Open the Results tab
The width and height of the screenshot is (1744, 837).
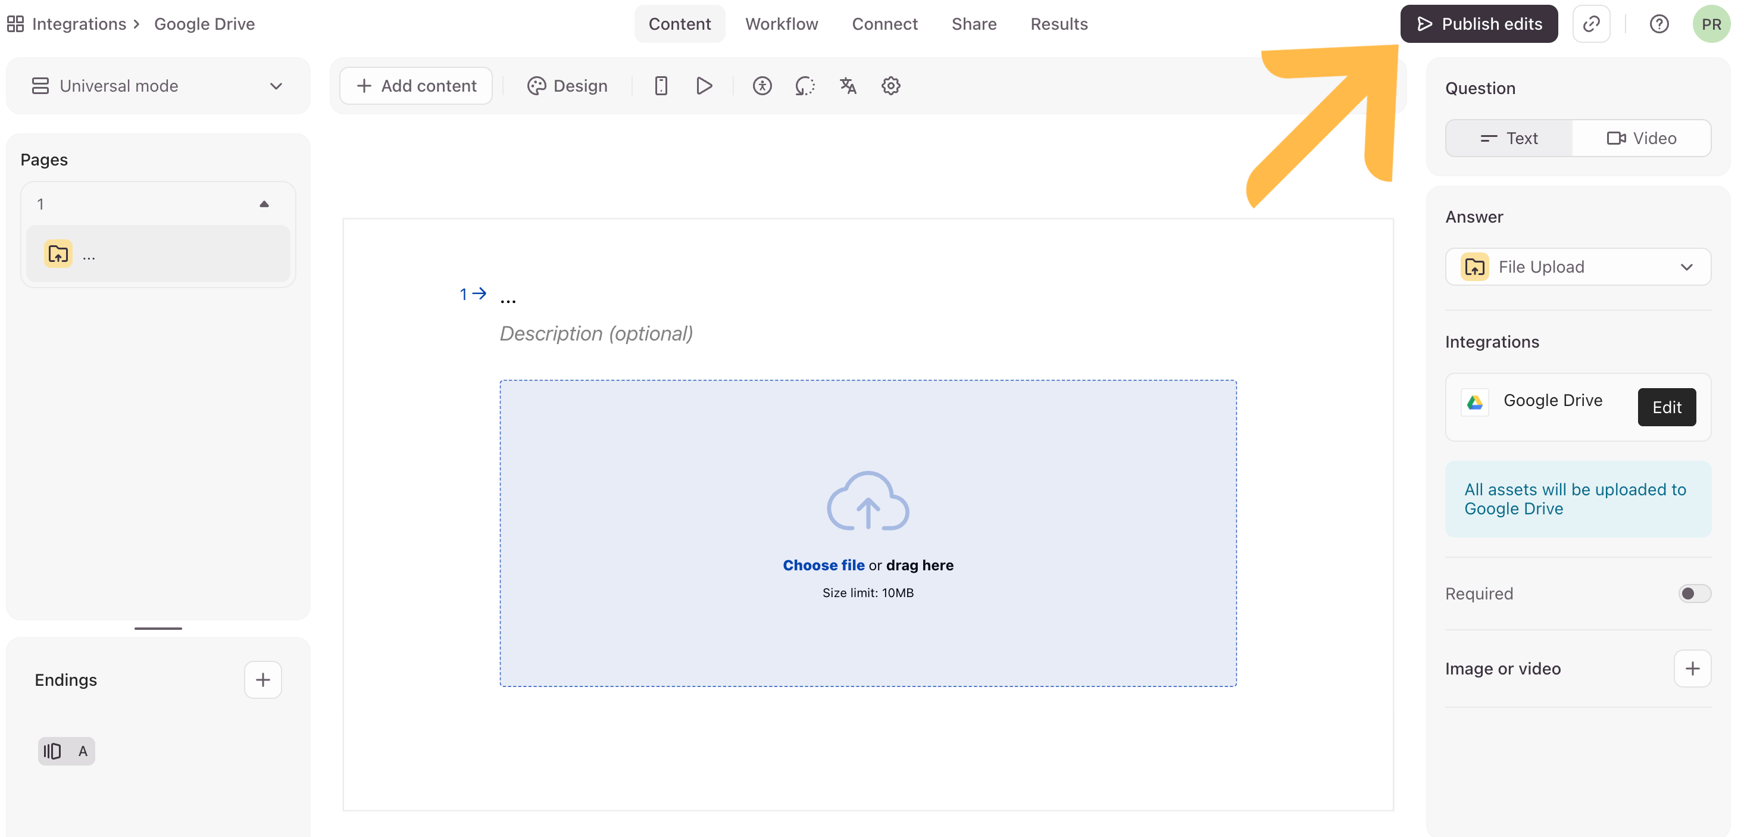tap(1058, 24)
